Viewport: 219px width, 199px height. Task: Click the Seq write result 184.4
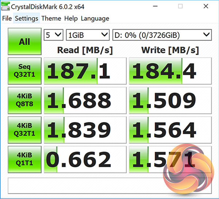[x=170, y=71]
